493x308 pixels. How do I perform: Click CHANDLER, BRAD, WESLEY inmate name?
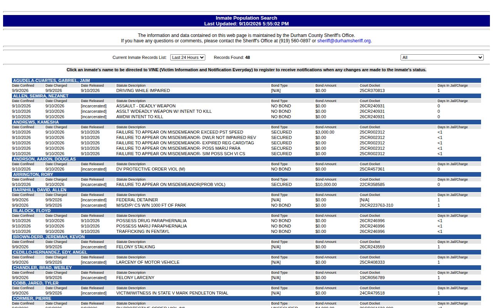(42, 268)
